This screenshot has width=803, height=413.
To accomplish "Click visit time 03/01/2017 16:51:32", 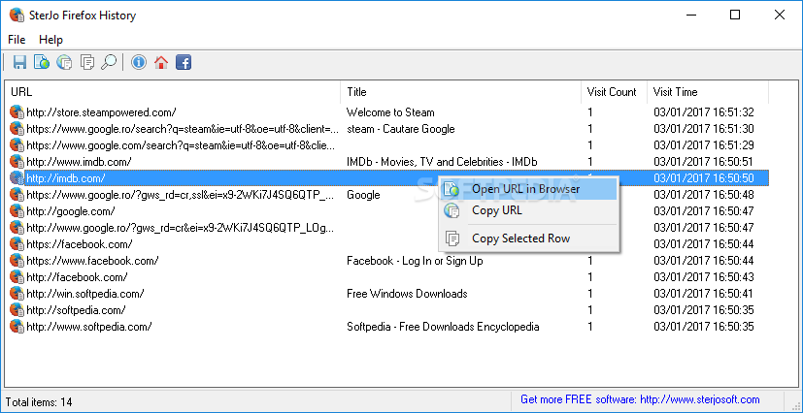I will click(704, 112).
